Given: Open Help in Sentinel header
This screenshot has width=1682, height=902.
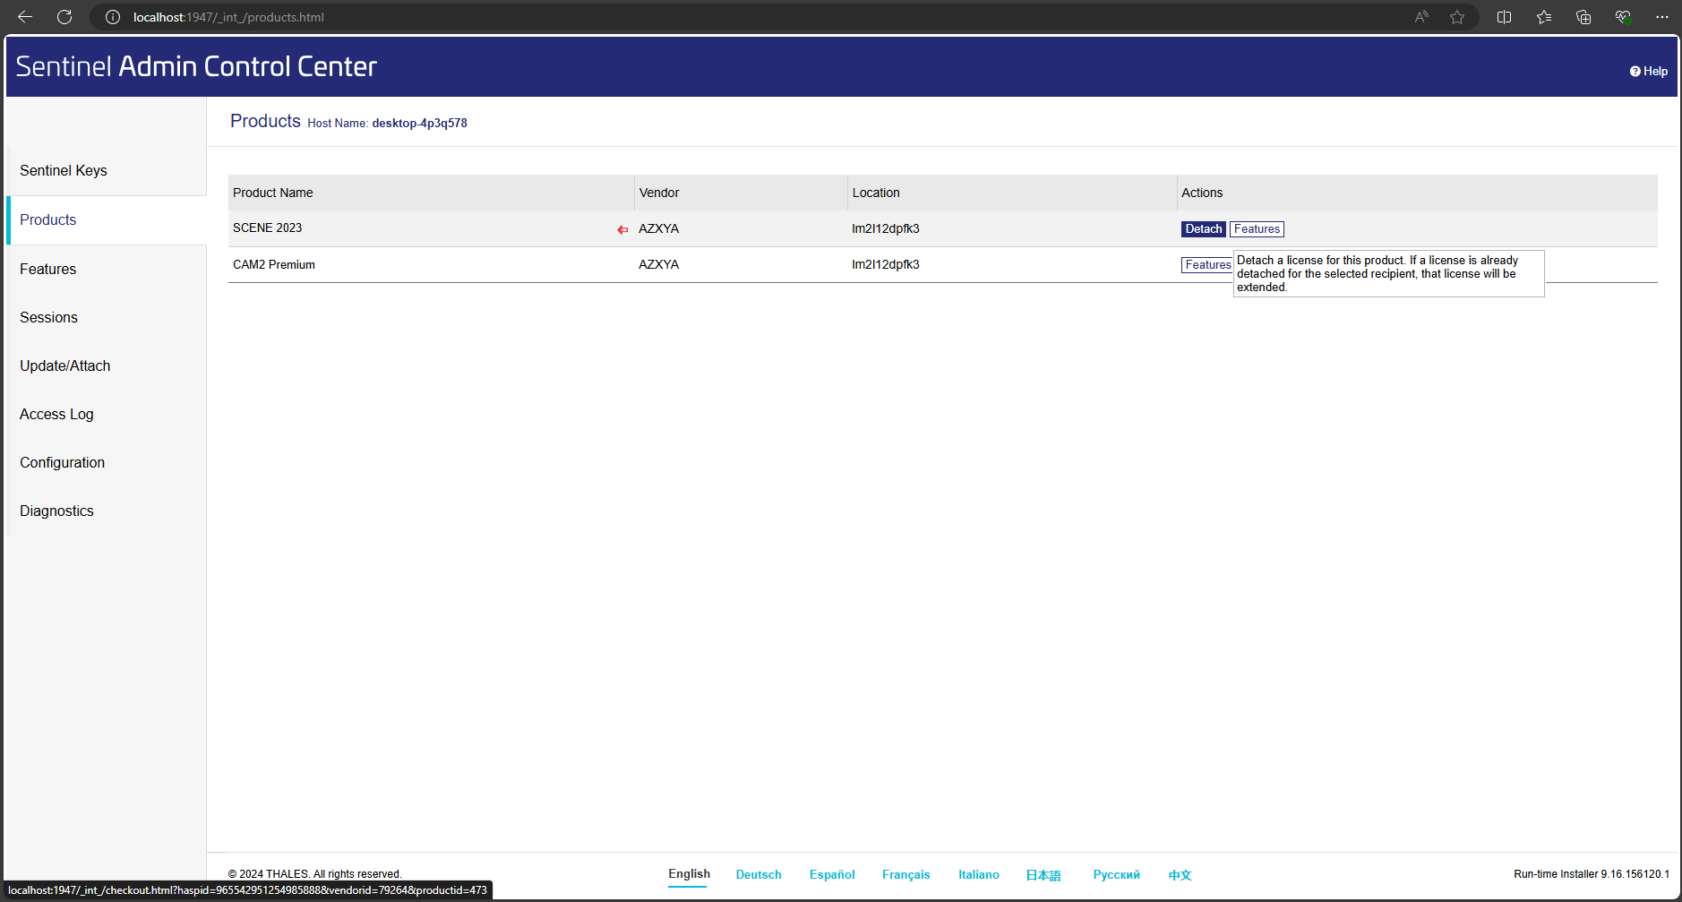Looking at the screenshot, I should point(1648,72).
